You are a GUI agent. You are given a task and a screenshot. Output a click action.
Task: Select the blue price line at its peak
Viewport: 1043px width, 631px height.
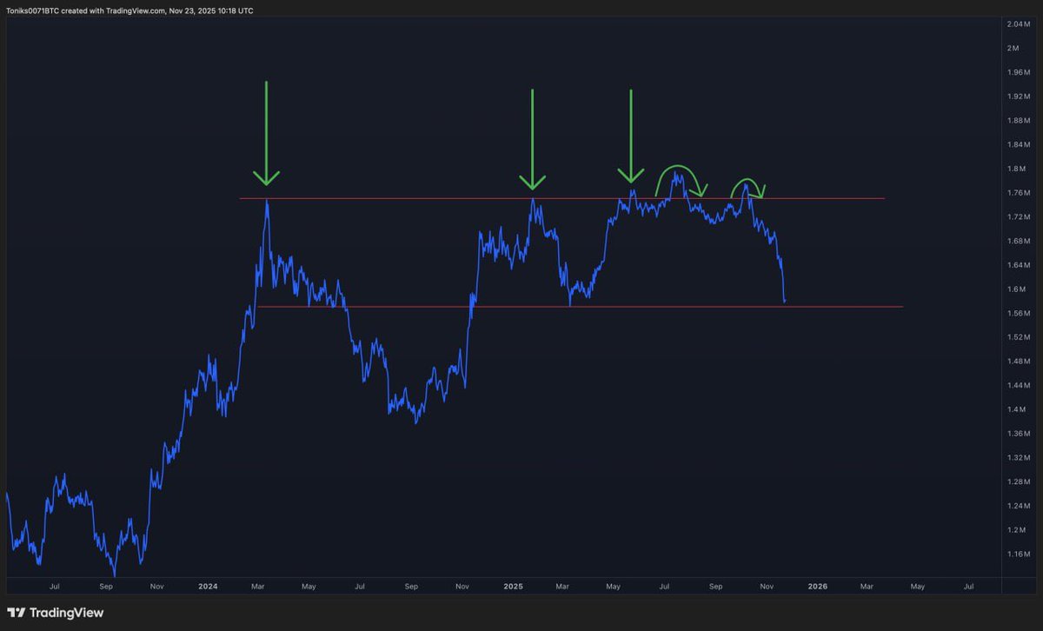tap(675, 173)
